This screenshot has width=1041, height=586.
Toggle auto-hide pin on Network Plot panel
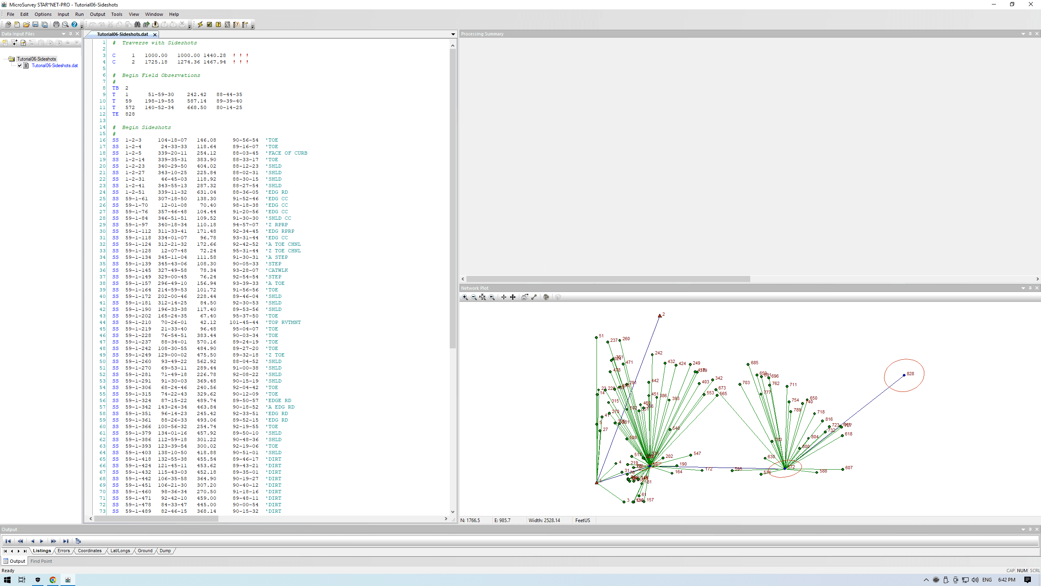[x=1030, y=288]
